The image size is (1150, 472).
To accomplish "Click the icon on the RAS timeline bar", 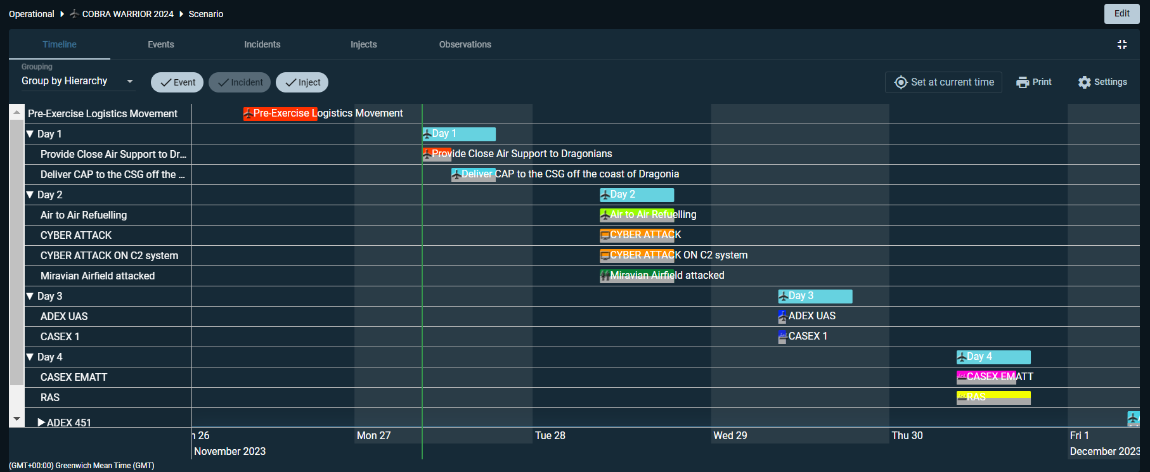I will [962, 397].
